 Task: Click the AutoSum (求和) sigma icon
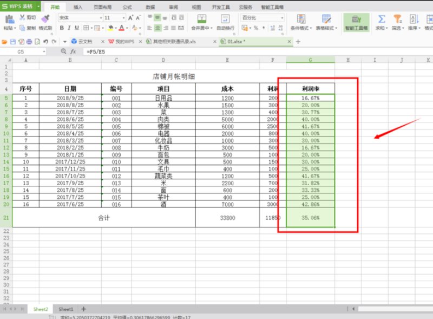[x=382, y=19]
